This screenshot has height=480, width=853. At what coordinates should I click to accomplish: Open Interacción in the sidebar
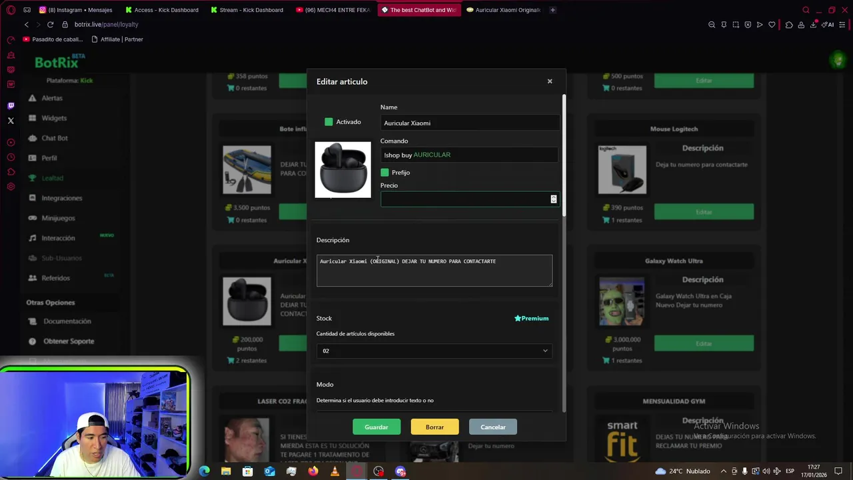click(58, 238)
